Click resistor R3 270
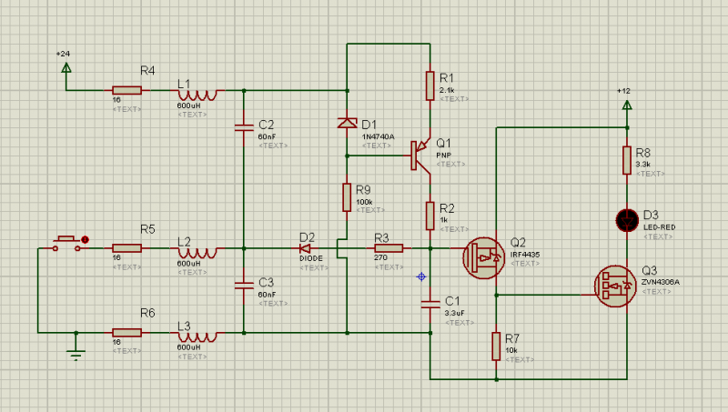This screenshot has width=728, height=412. click(389, 247)
